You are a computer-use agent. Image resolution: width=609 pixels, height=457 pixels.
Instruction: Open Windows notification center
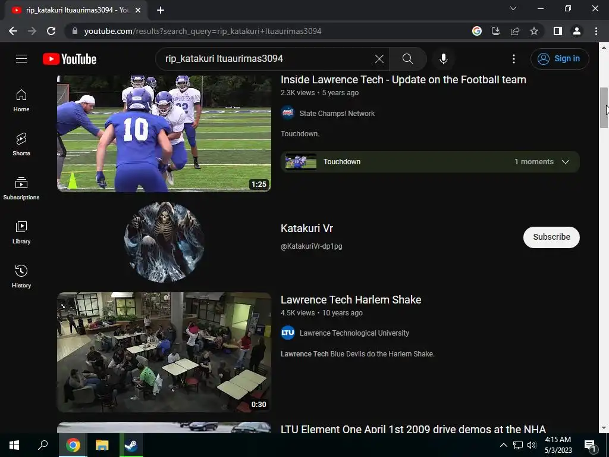pyautogui.click(x=589, y=445)
